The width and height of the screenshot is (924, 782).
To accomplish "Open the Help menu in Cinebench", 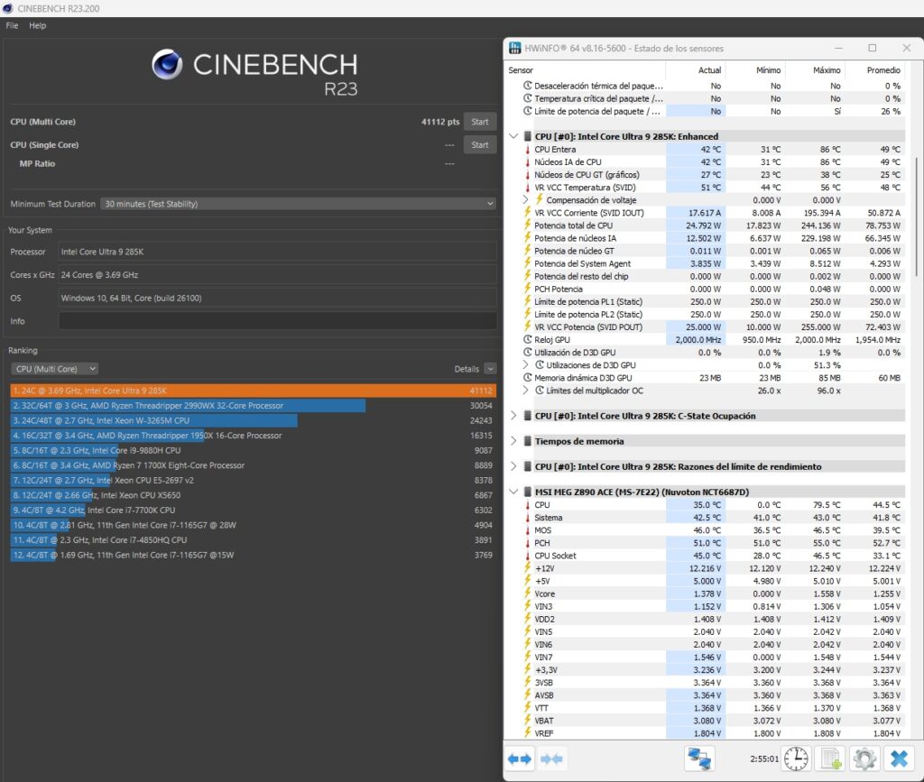I will pyautogui.click(x=37, y=25).
